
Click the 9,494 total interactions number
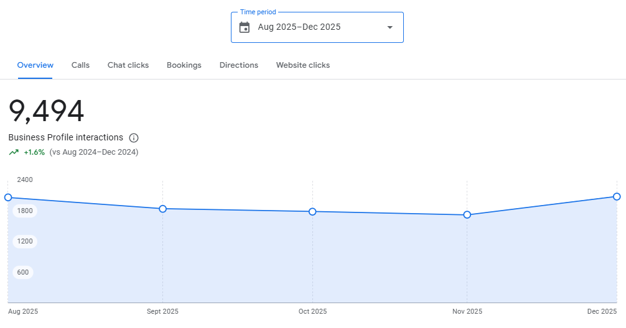click(46, 111)
